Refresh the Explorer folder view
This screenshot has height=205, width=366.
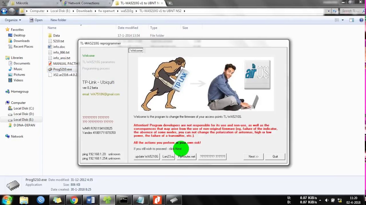click(335, 11)
